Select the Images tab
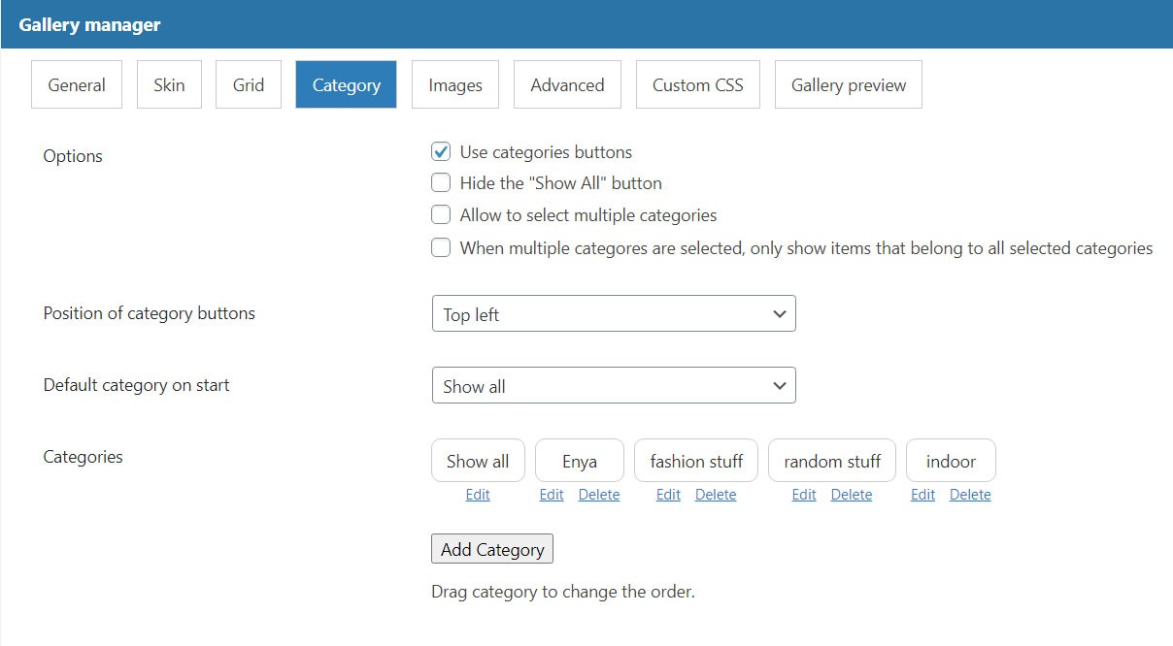 [455, 85]
